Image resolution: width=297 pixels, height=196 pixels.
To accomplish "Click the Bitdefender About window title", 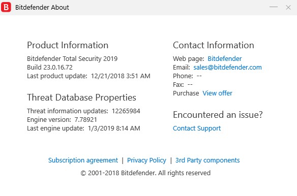I will pos(42,8).
